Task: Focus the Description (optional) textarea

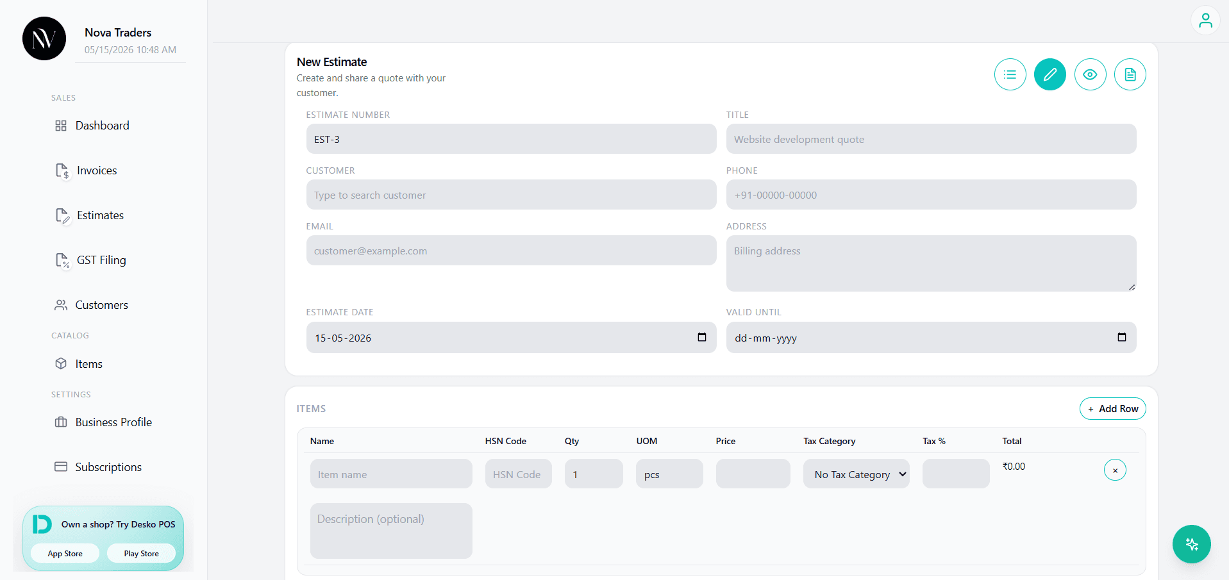Action: [391, 531]
